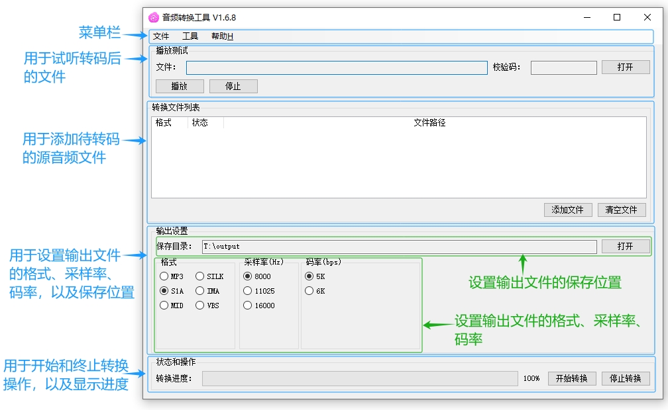The image size is (668, 410).
Task: Click the 停止转换 button
Action: 626,378
